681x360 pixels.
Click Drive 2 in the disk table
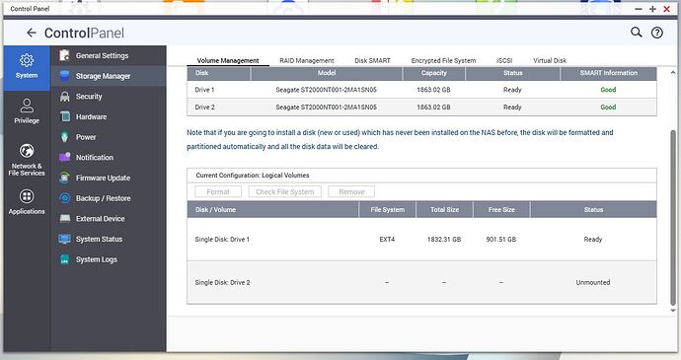tap(204, 108)
